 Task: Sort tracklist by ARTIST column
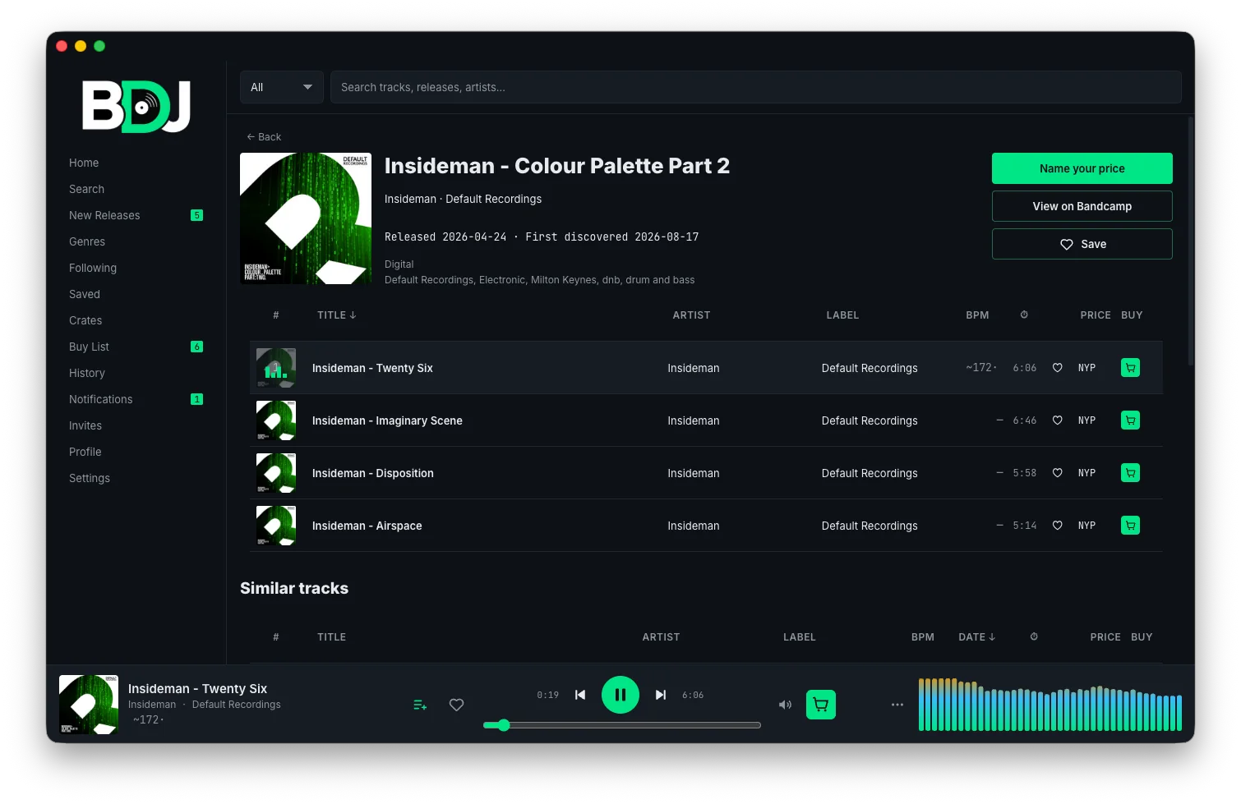(x=691, y=315)
